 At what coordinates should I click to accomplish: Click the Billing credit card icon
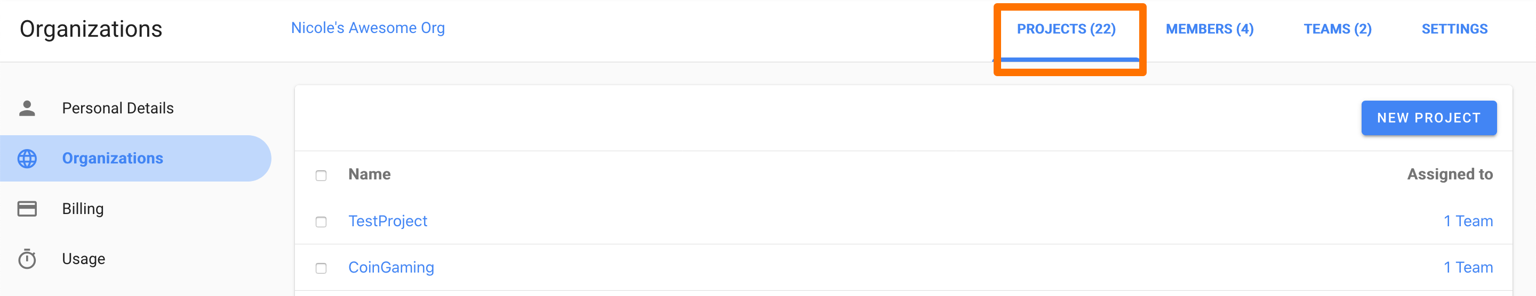point(27,209)
